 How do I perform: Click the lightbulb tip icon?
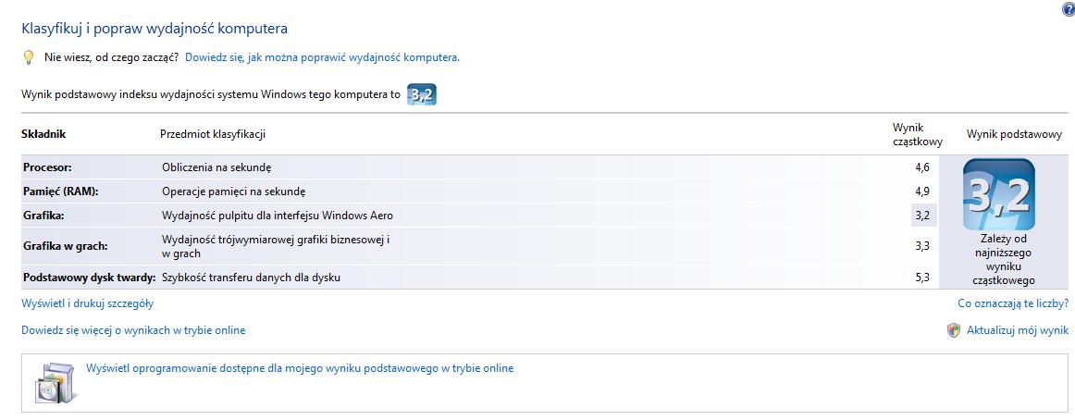[x=29, y=57]
